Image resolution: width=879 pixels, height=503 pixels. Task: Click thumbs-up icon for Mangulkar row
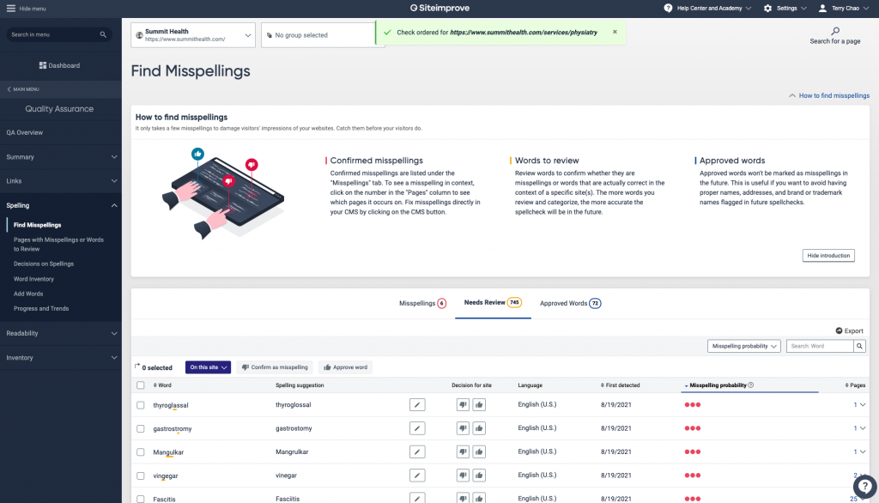479,451
